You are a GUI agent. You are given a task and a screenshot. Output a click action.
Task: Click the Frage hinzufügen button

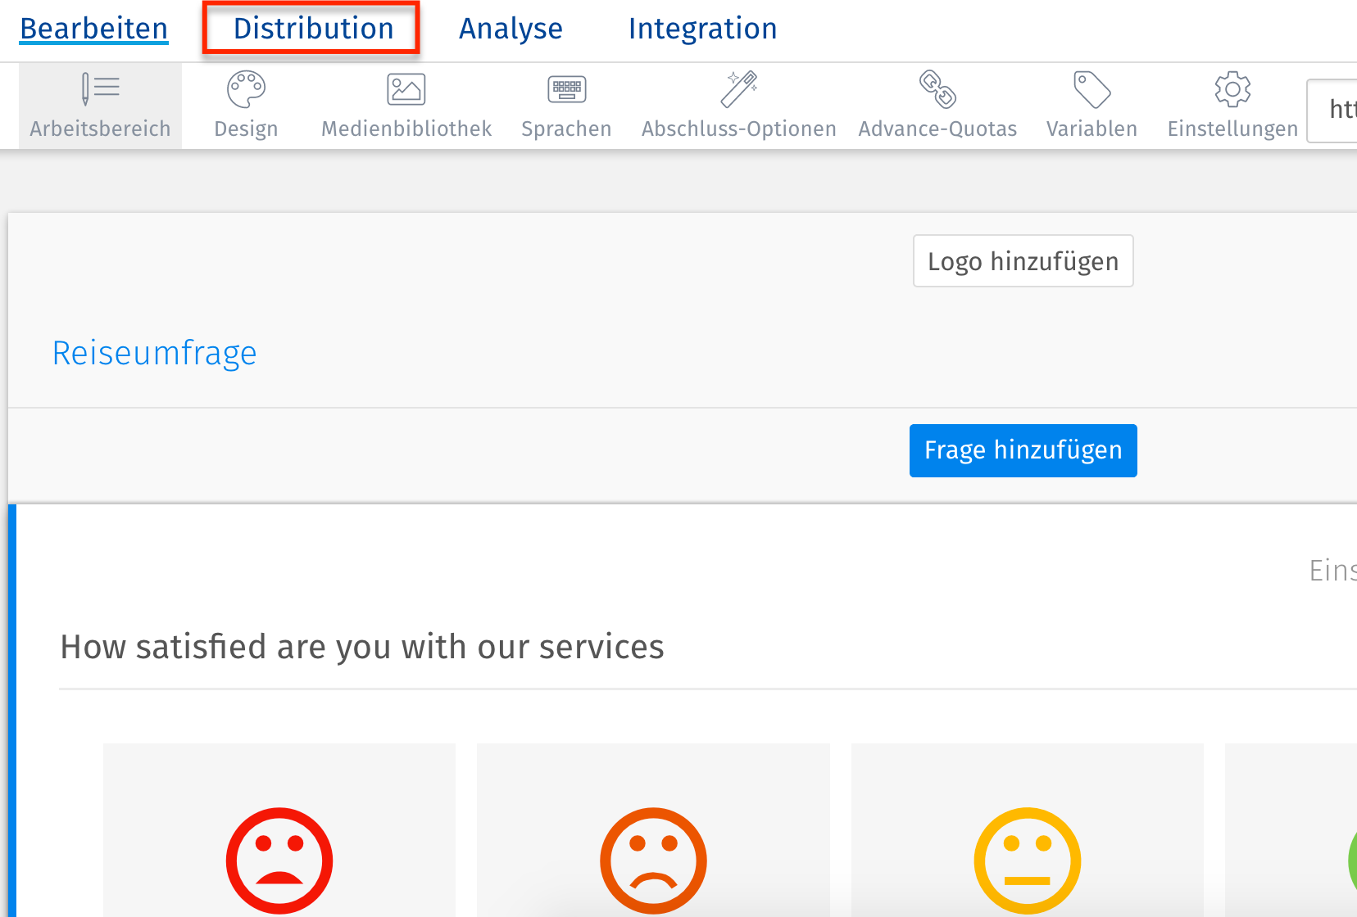coord(1023,449)
